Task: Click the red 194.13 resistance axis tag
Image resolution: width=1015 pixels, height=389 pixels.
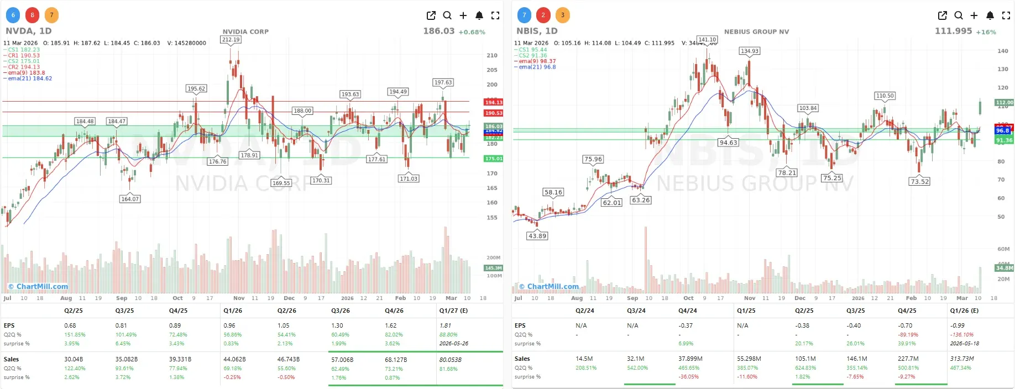Action: click(494, 102)
